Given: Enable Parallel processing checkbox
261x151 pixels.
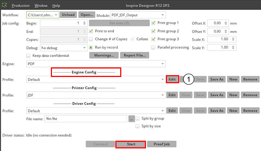Looking at the screenshot, I should 154,48.
